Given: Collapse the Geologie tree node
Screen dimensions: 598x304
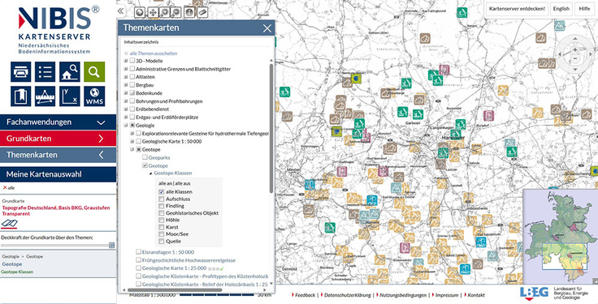Looking at the screenshot, I should pyautogui.click(x=126, y=125).
